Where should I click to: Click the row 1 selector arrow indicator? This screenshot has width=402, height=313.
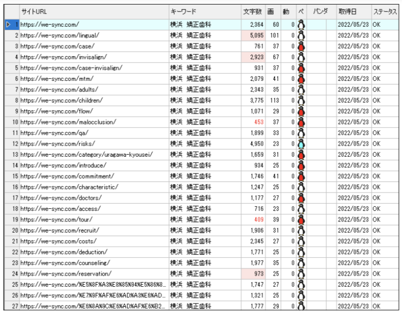[x=8, y=24]
